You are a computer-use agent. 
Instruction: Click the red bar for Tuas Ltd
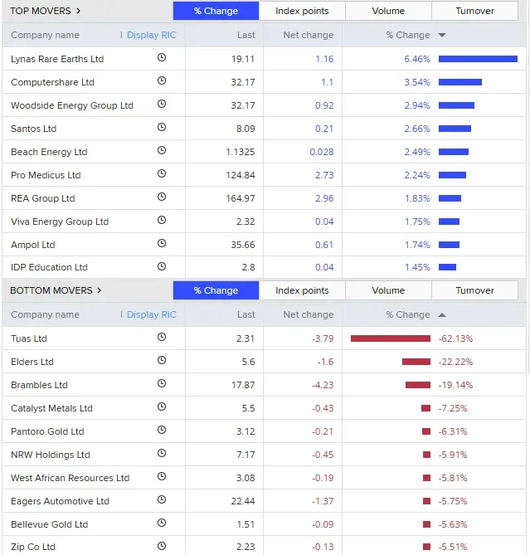point(391,338)
